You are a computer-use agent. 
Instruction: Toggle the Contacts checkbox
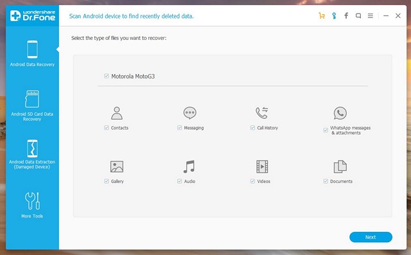click(106, 128)
